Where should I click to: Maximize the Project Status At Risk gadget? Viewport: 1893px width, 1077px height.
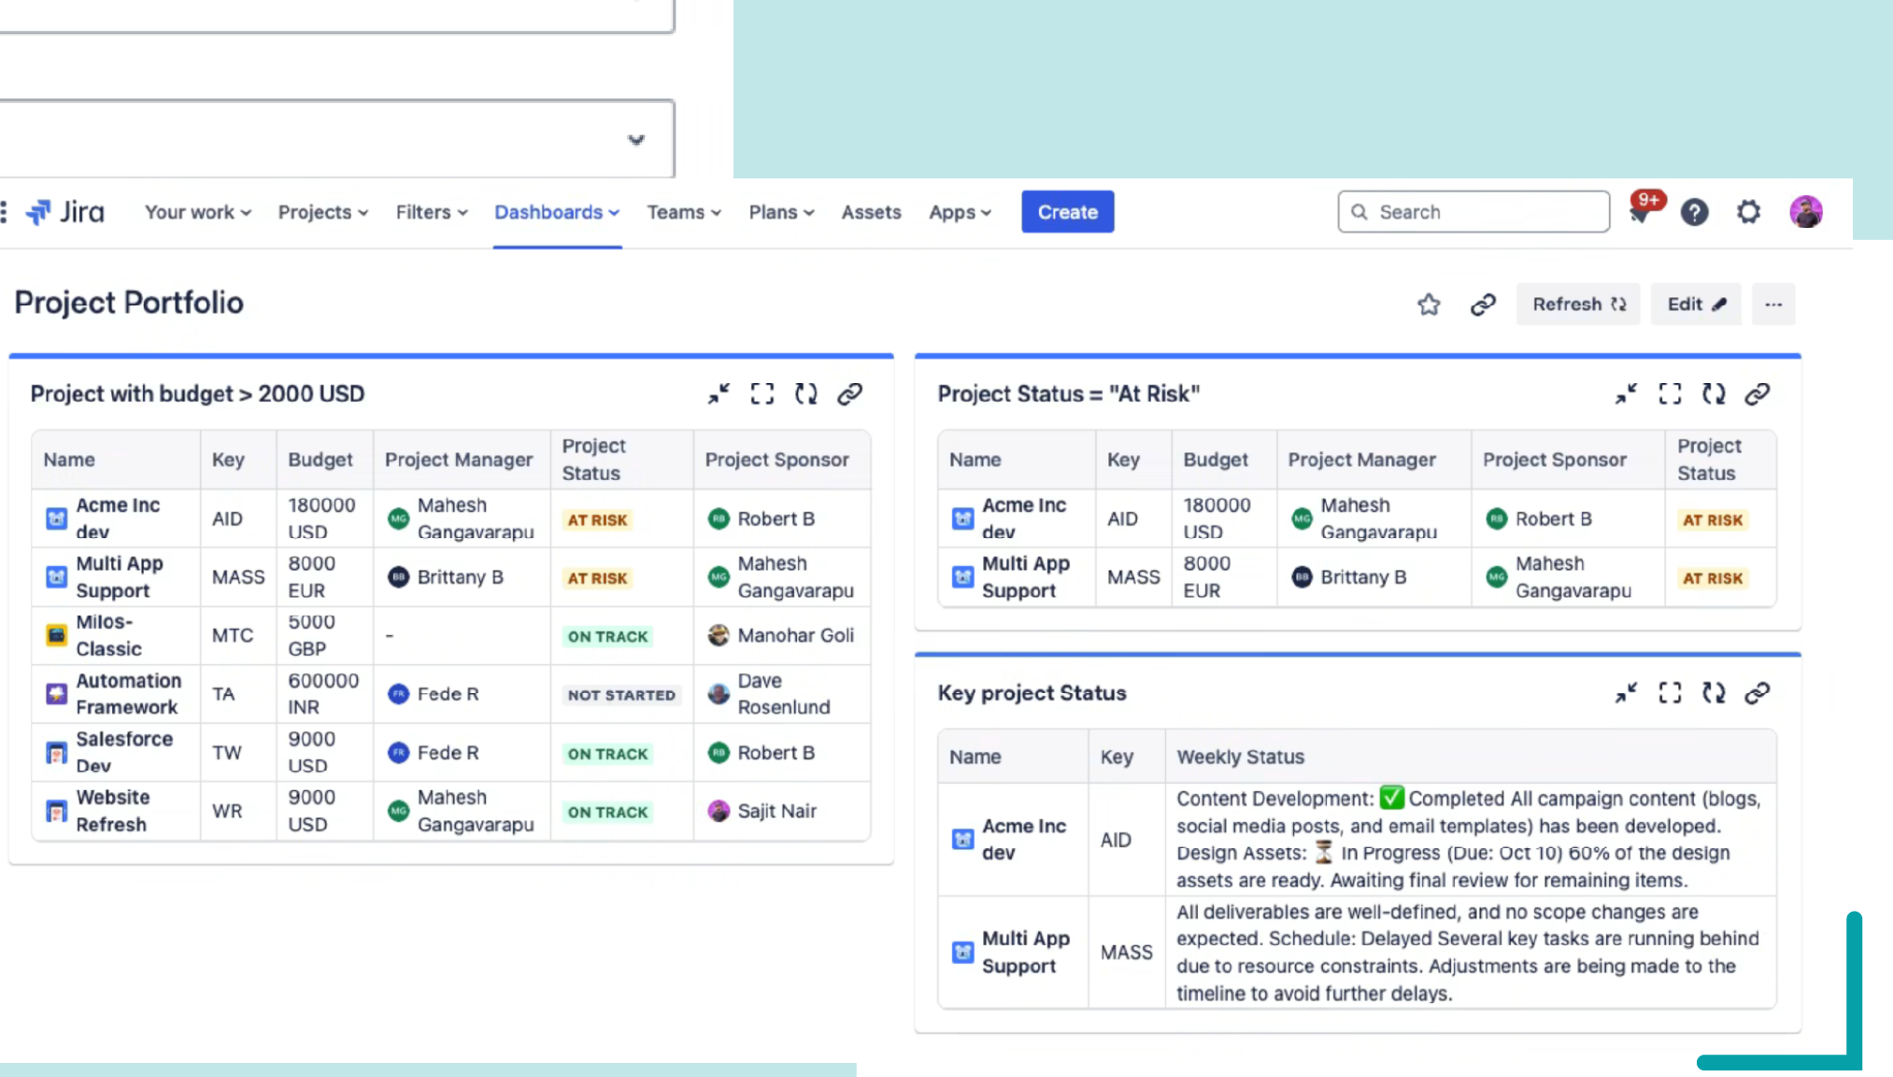(x=1670, y=394)
